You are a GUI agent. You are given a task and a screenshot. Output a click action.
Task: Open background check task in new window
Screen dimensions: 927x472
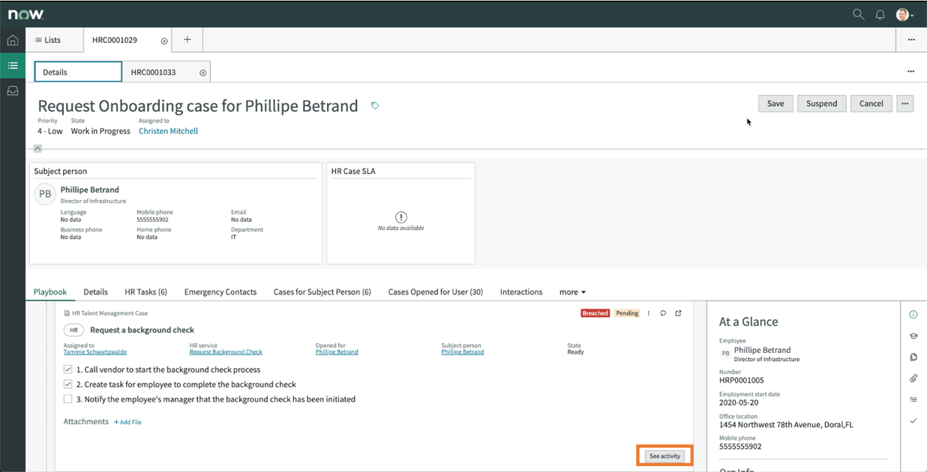pyautogui.click(x=679, y=313)
